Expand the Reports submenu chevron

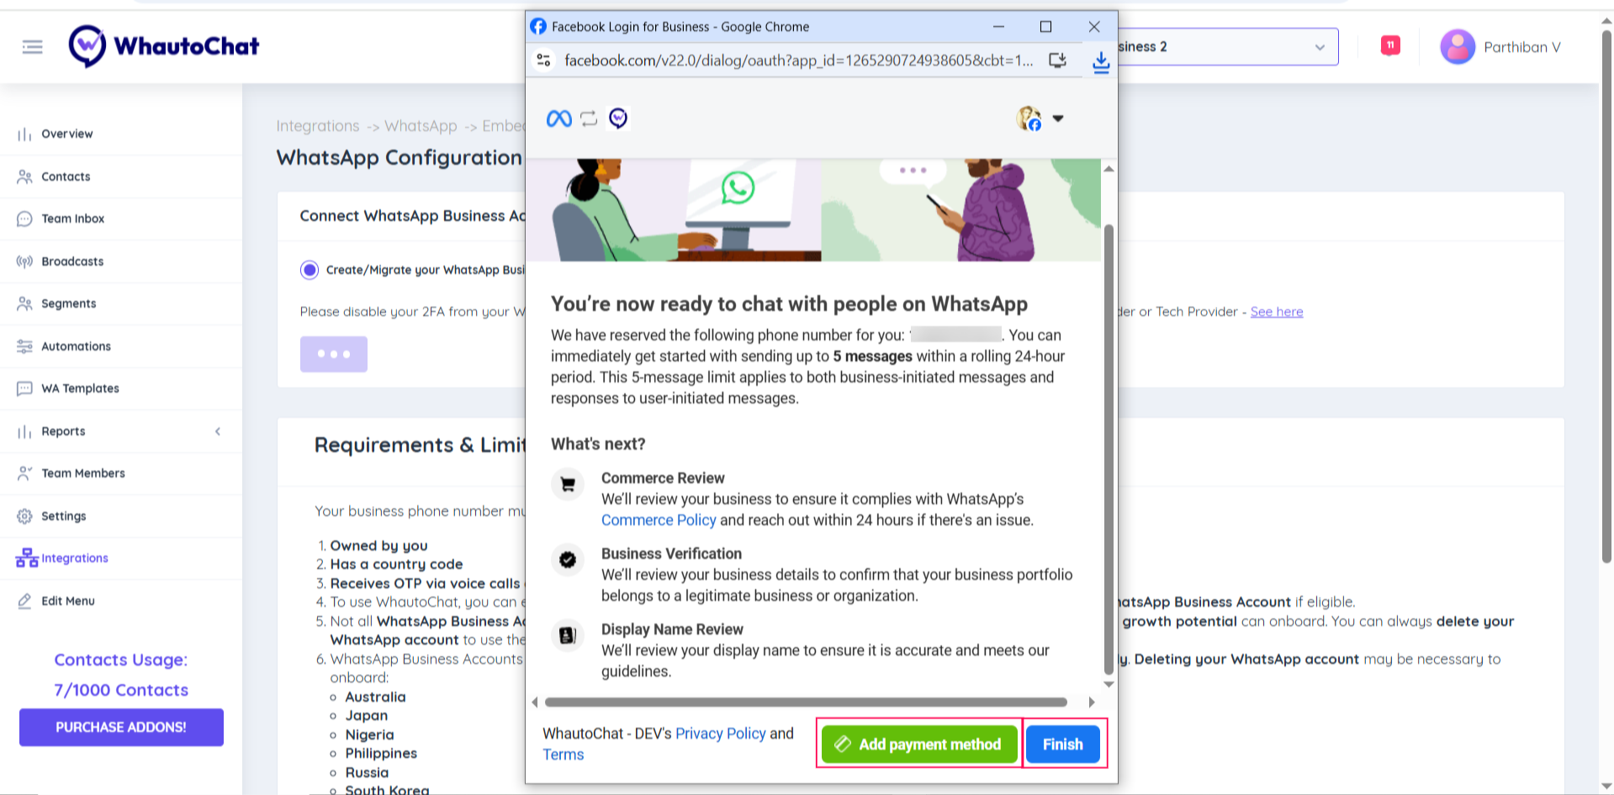click(x=218, y=431)
